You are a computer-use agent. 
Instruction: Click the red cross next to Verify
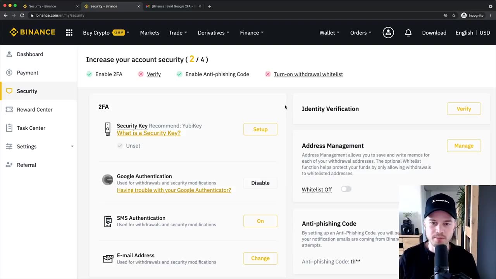tap(141, 74)
